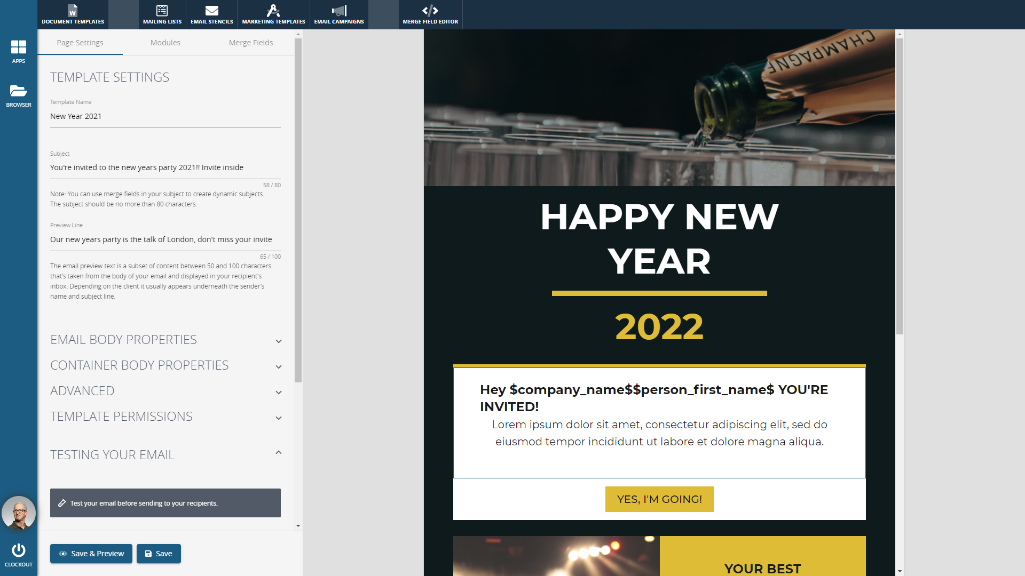Switch to the Merge Fields tab
This screenshot has height=576, width=1025.
250,43
